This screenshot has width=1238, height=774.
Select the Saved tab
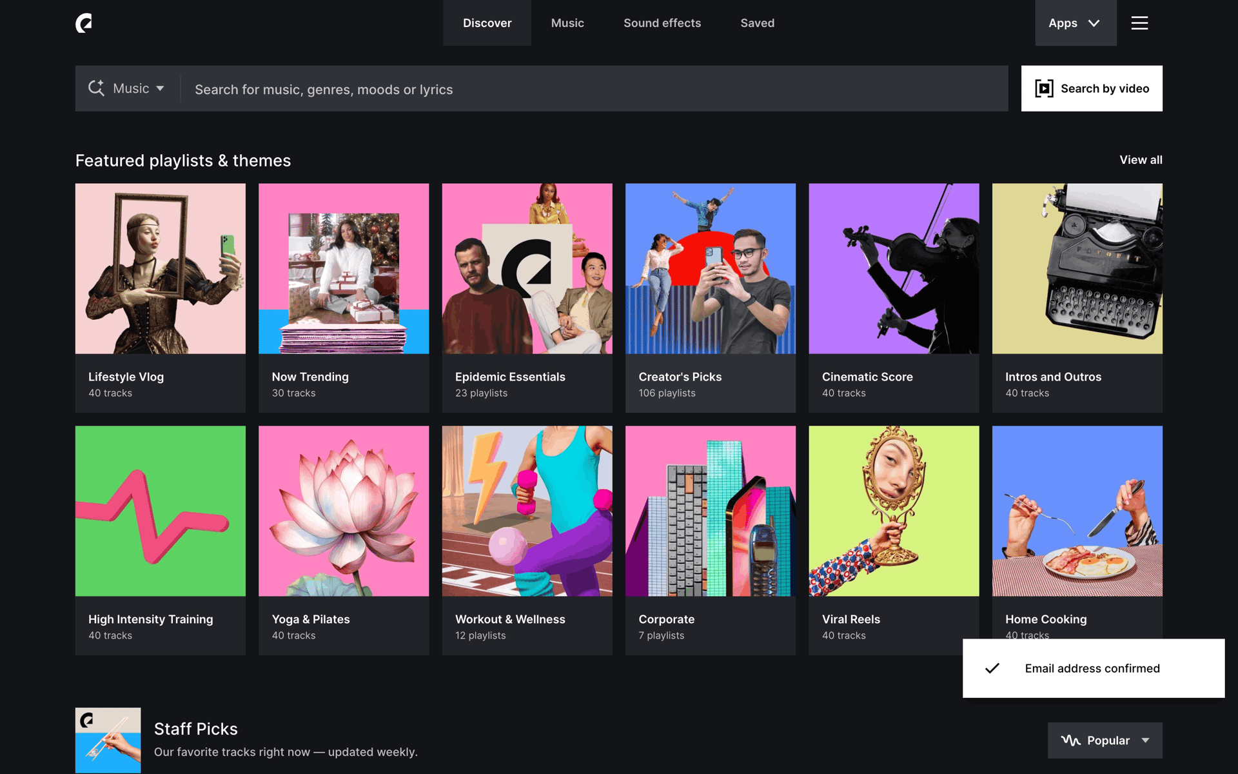click(758, 23)
